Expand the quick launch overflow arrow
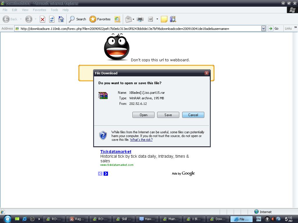The image size is (298, 223). click(x=39, y=219)
